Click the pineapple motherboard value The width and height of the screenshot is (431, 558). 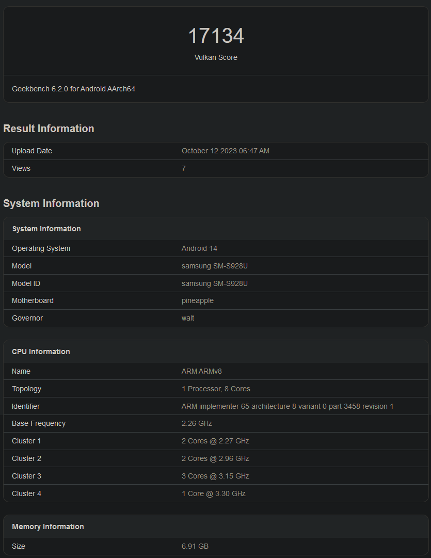(198, 301)
